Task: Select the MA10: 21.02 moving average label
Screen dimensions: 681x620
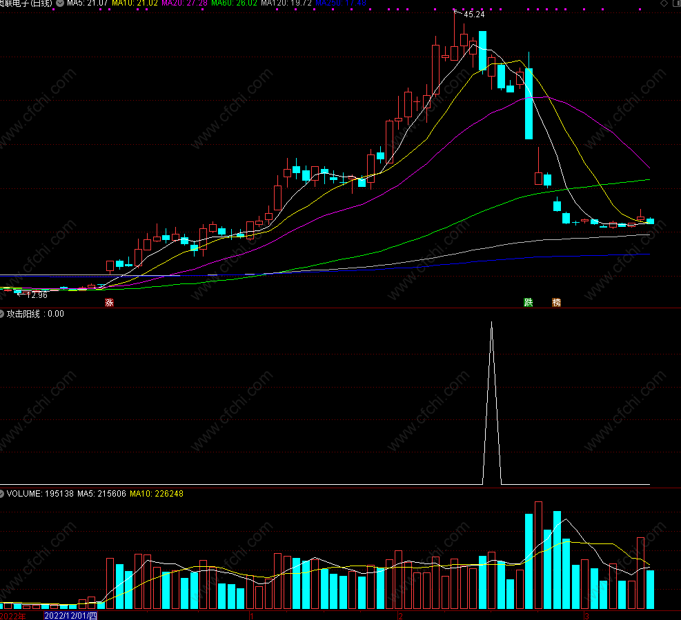Action: point(135,3)
